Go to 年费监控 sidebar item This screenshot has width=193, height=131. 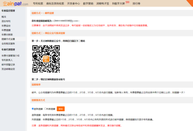(6, 26)
